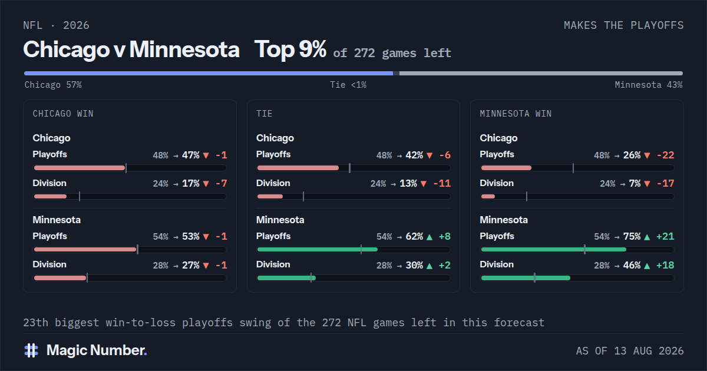Select the TIE scenario header
The image size is (707, 371).
[265, 114]
